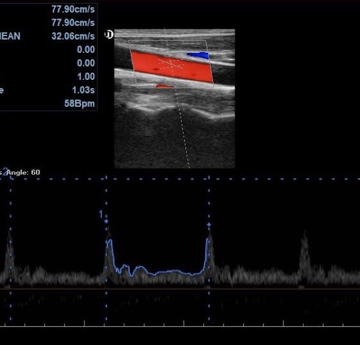This screenshot has height=345, width=360.
Task: Click the probe orientation marker icon
Action: (x=109, y=34)
